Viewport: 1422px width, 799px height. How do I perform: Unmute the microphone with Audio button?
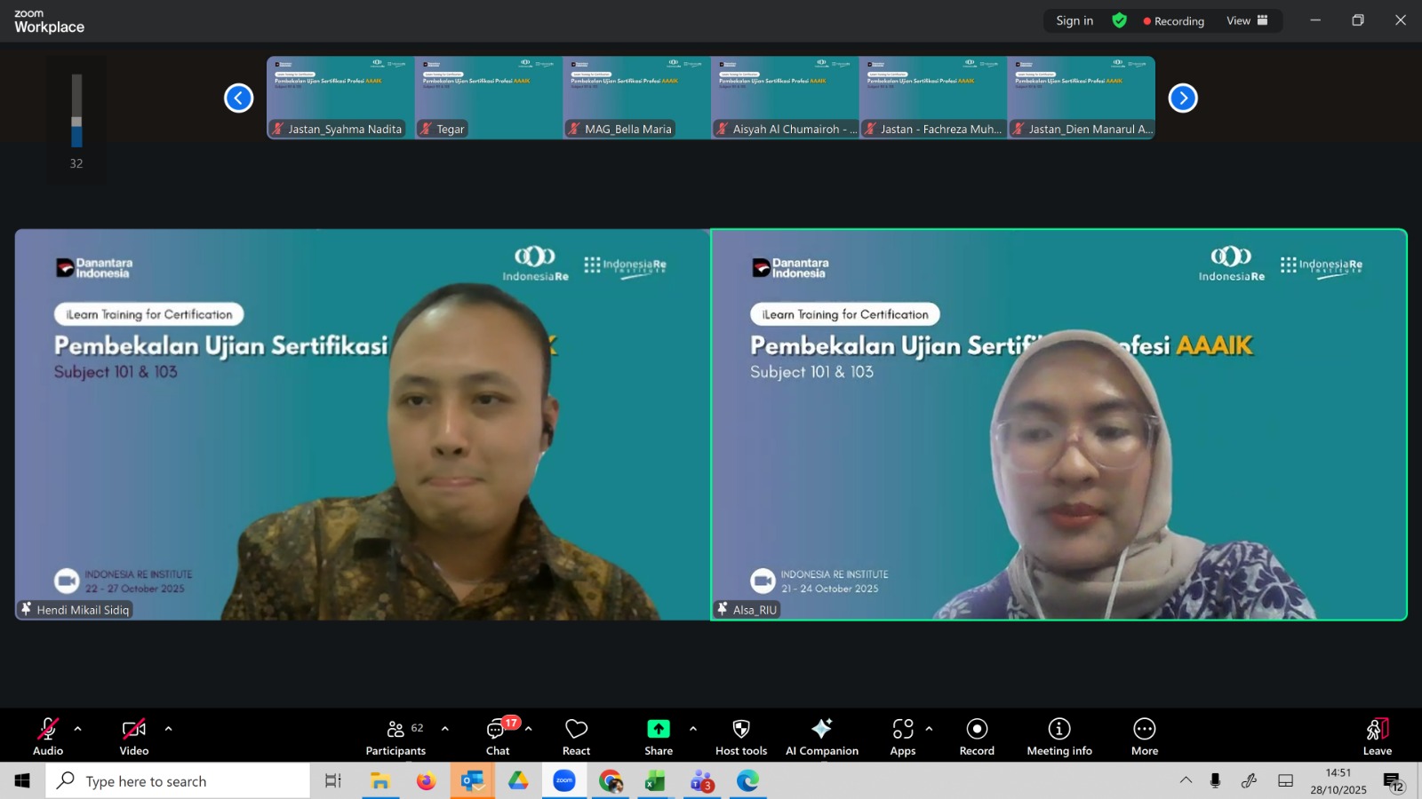[x=48, y=736]
